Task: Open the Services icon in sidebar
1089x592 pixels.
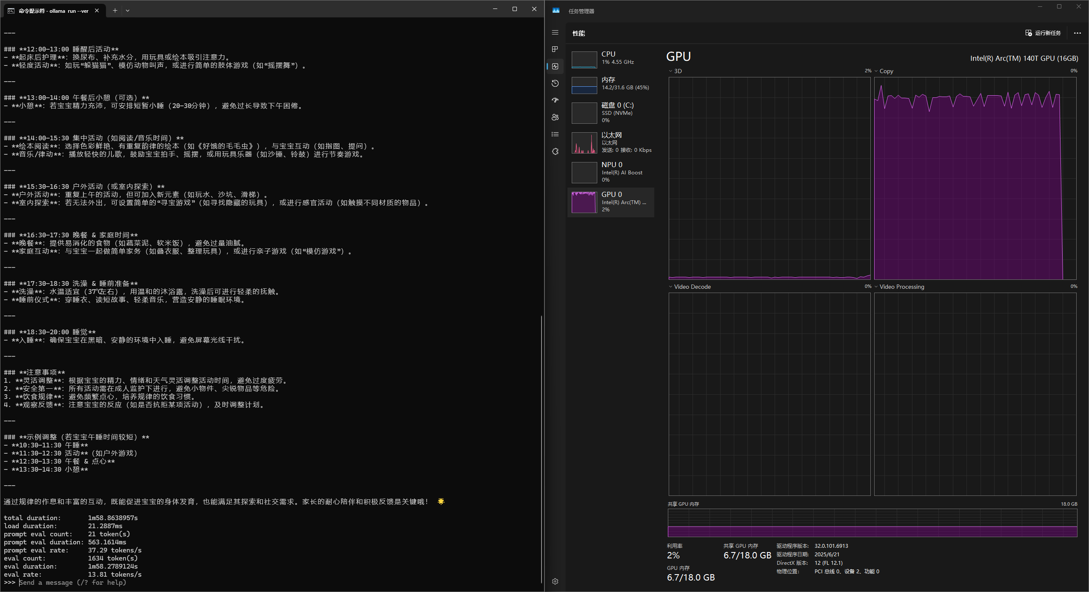Action: click(x=555, y=151)
